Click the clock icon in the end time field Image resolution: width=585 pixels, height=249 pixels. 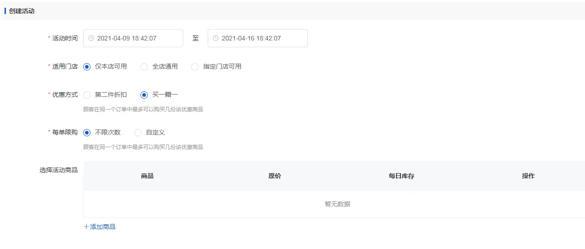tap(215, 38)
